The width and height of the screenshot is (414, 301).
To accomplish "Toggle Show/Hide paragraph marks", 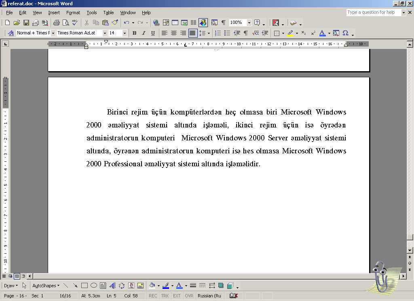I will pos(223,23).
